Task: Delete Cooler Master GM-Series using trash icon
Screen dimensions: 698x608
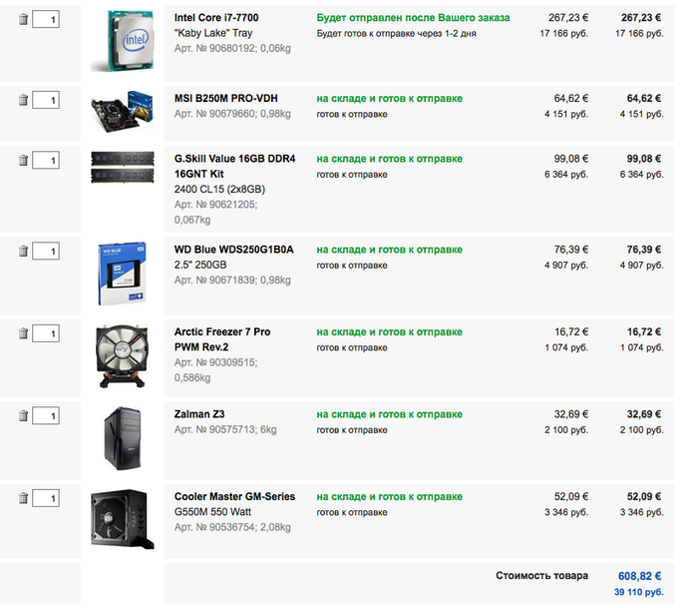Action: tap(23, 498)
